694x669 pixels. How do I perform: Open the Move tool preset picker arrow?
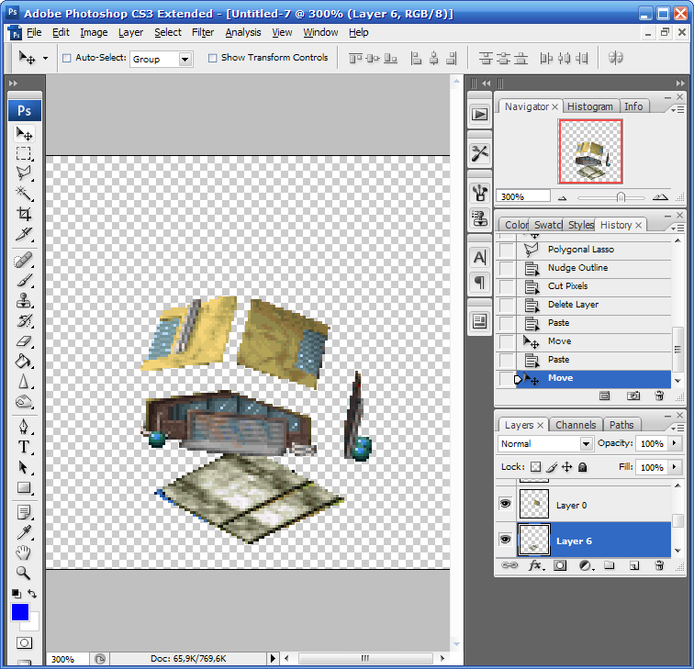45,58
